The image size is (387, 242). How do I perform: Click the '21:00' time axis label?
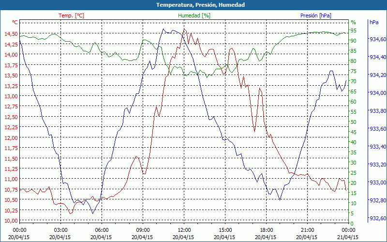[x=308, y=230]
